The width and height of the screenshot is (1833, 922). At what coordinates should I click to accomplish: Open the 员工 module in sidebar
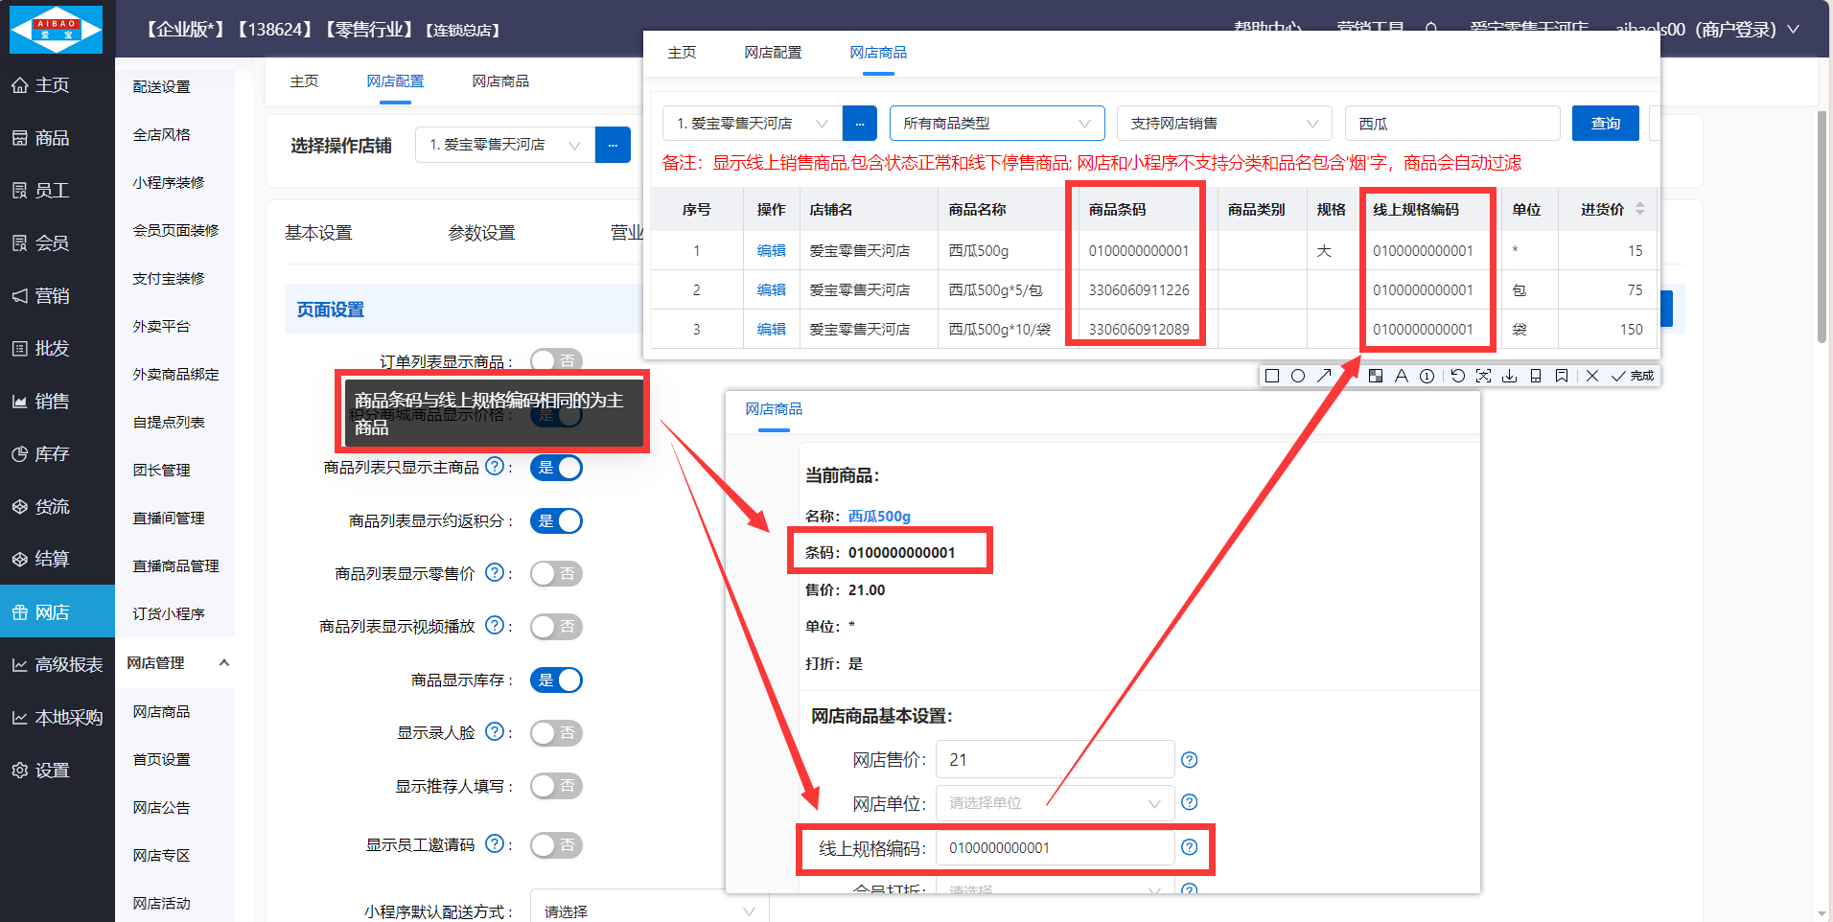pos(40,191)
